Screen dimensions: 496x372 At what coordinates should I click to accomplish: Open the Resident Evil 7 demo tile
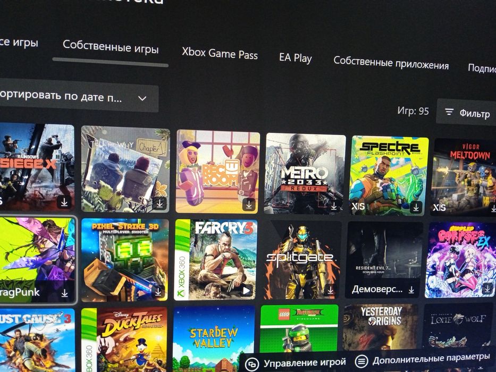point(384,260)
